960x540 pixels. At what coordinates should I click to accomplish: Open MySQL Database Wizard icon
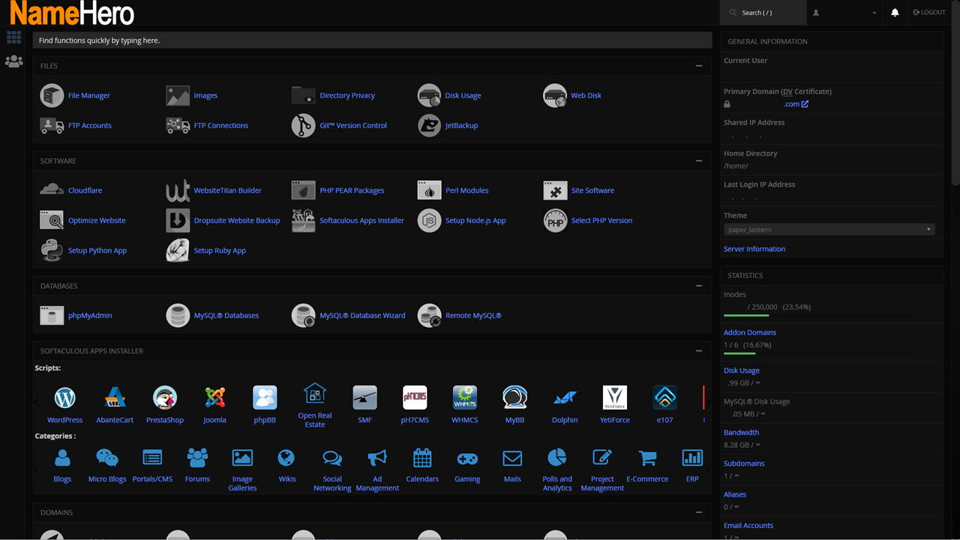click(304, 316)
